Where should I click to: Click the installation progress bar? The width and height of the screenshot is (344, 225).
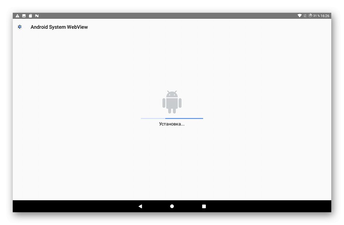(x=172, y=118)
